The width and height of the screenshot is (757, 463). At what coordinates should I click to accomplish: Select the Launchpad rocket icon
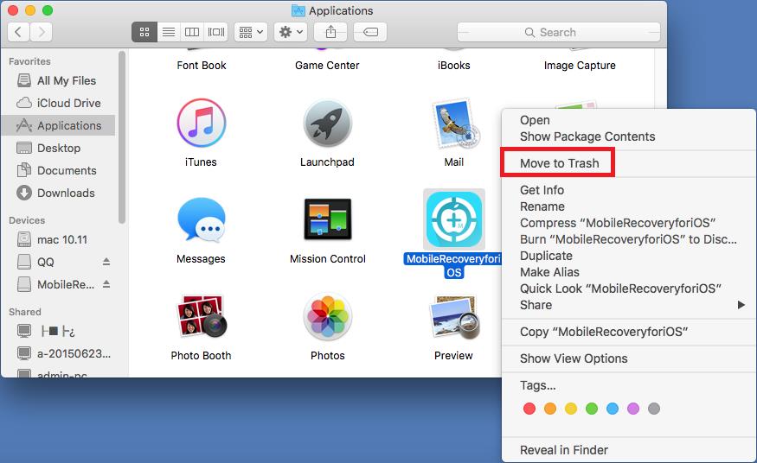[327, 124]
